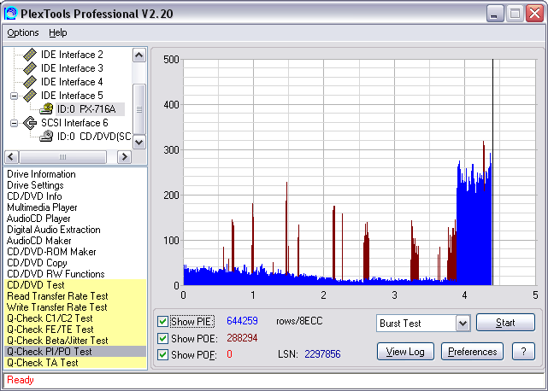Select IDE Interface 4 tree item

72,82
